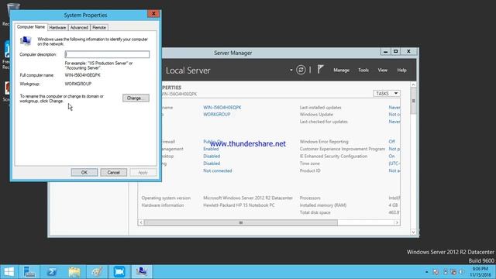Click the Disabled NIC Teaming link
Image resolution: width=496 pixels, height=279 pixels.
(212, 164)
